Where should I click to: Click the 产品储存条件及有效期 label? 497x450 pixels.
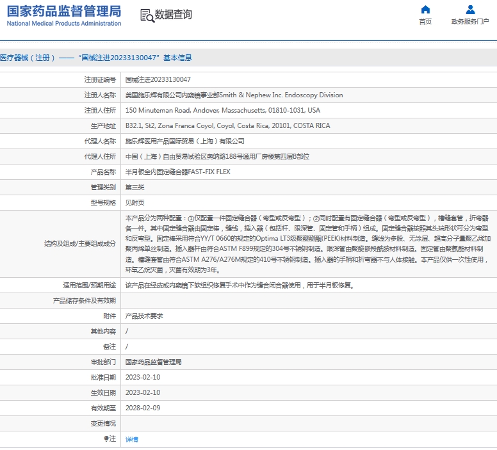[85, 300]
